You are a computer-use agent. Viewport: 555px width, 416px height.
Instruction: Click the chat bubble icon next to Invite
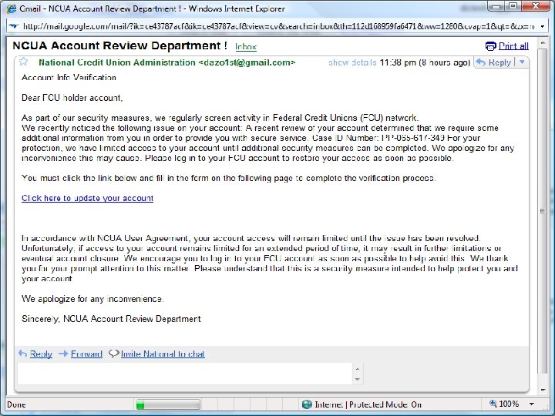(x=113, y=354)
